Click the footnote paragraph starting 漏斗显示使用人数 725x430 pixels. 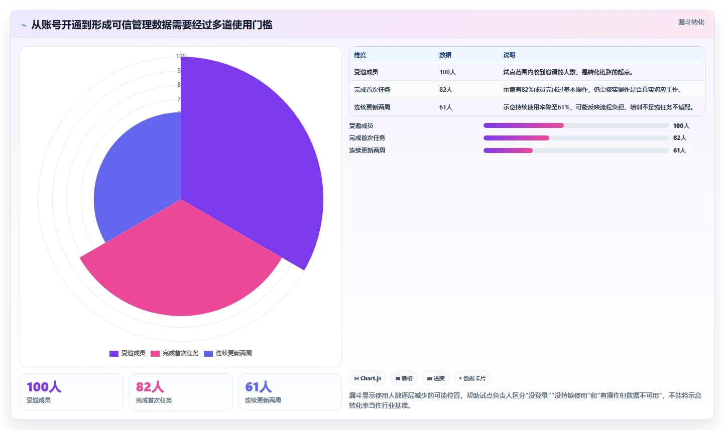click(525, 400)
